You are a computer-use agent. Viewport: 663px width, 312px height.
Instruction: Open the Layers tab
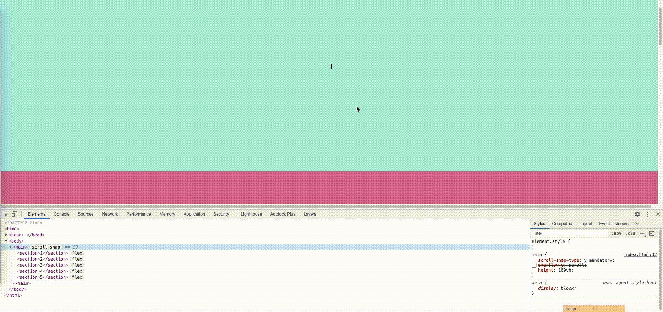point(310,214)
